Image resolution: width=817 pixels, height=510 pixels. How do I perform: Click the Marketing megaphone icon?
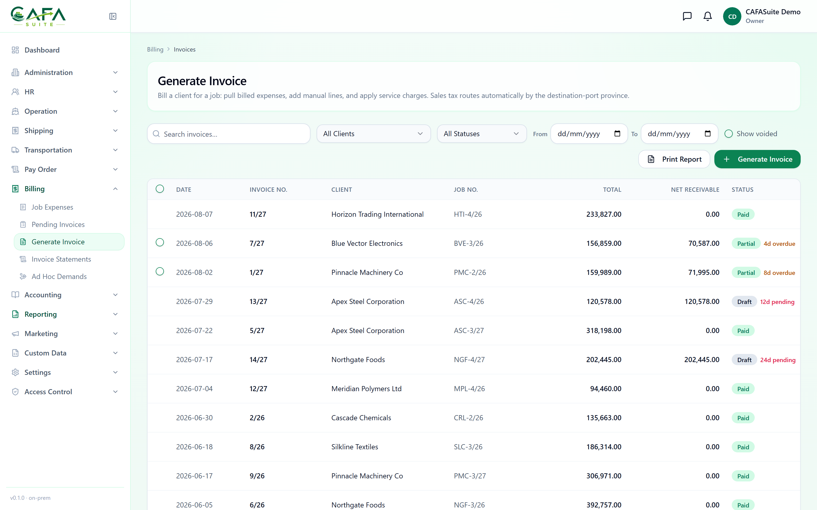tap(15, 334)
